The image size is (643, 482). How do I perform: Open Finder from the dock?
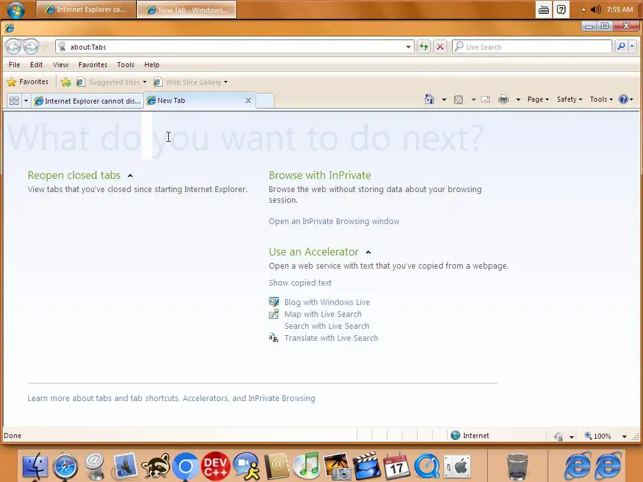35,466
